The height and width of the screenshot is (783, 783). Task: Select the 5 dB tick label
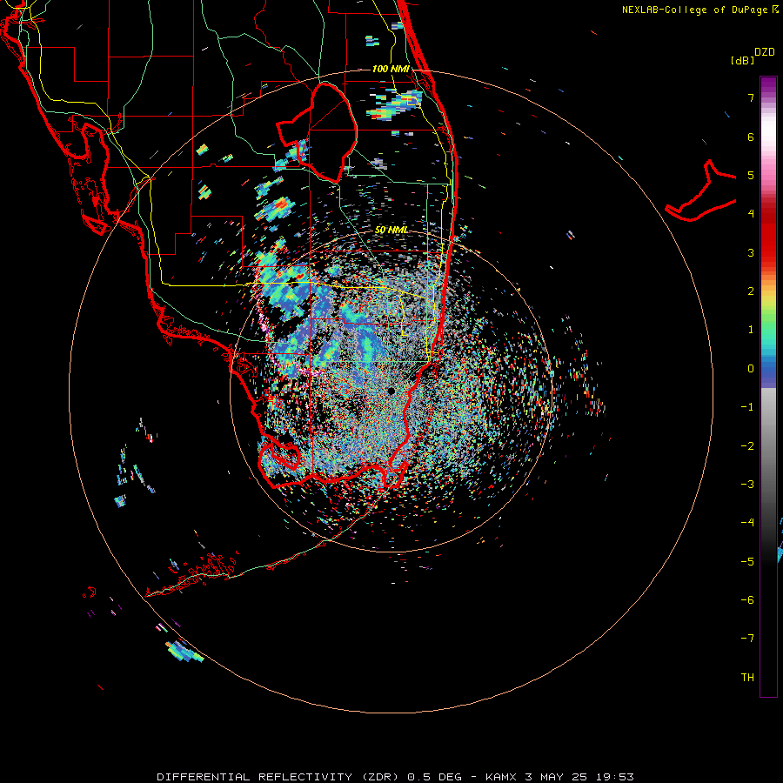[x=751, y=175]
